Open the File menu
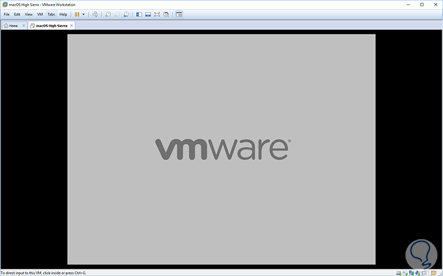The image size is (443, 276). [x=7, y=15]
